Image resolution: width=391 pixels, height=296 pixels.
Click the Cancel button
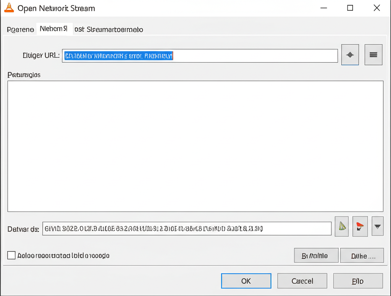[302, 281]
